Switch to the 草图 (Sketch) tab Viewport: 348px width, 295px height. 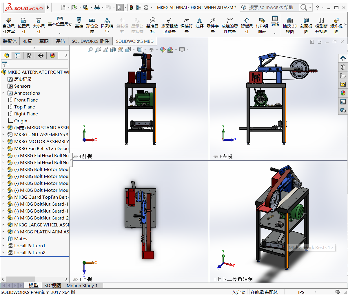pyautogui.click(x=44, y=41)
